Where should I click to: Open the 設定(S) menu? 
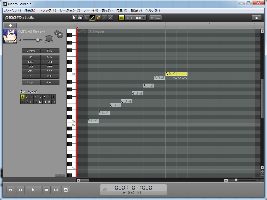tap(136, 10)
